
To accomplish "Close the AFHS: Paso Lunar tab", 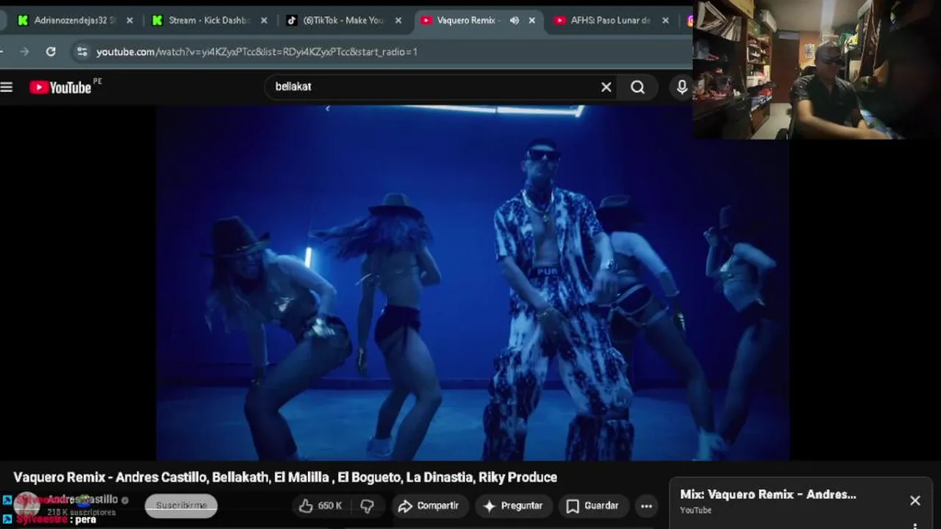I will 665,21.
